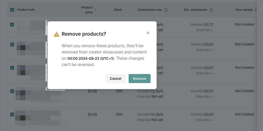The height and width of the screenshot is (131, 263).
Task: Open the Est. commission help tooltip icon
Action: 211,10
